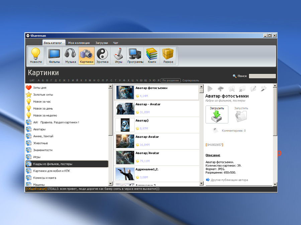Open the Музыка headphones category
The image size is (301, 225).
(70, 56)
